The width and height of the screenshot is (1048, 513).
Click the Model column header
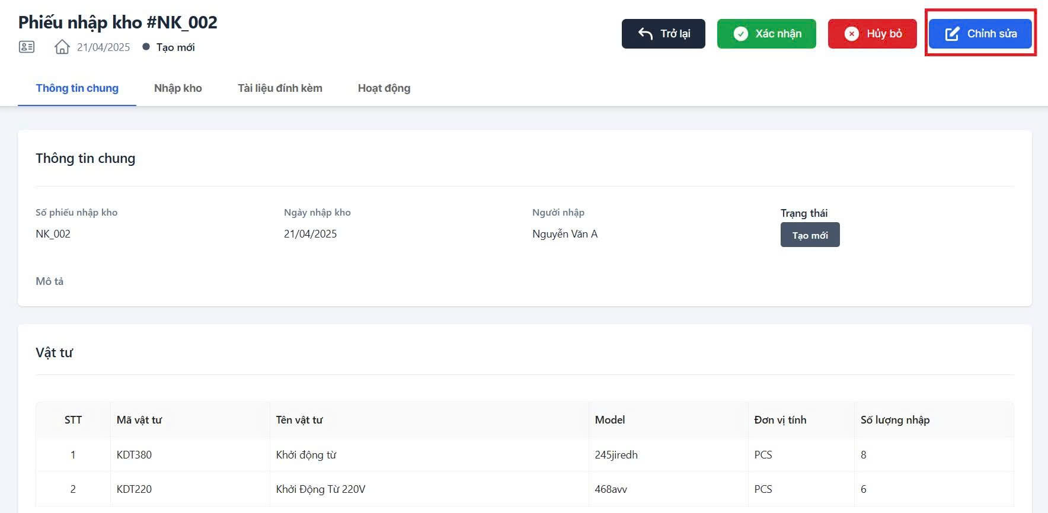[x=610, y=420]
